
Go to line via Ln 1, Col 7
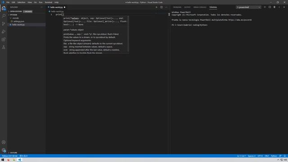click(x=241, y=156)
